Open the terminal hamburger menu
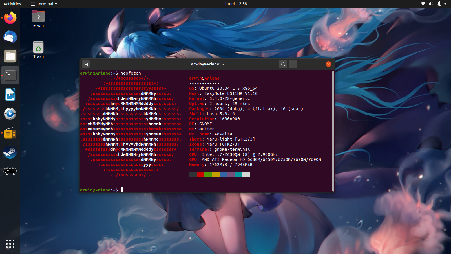The image size is (451, 254). [293, 64]
